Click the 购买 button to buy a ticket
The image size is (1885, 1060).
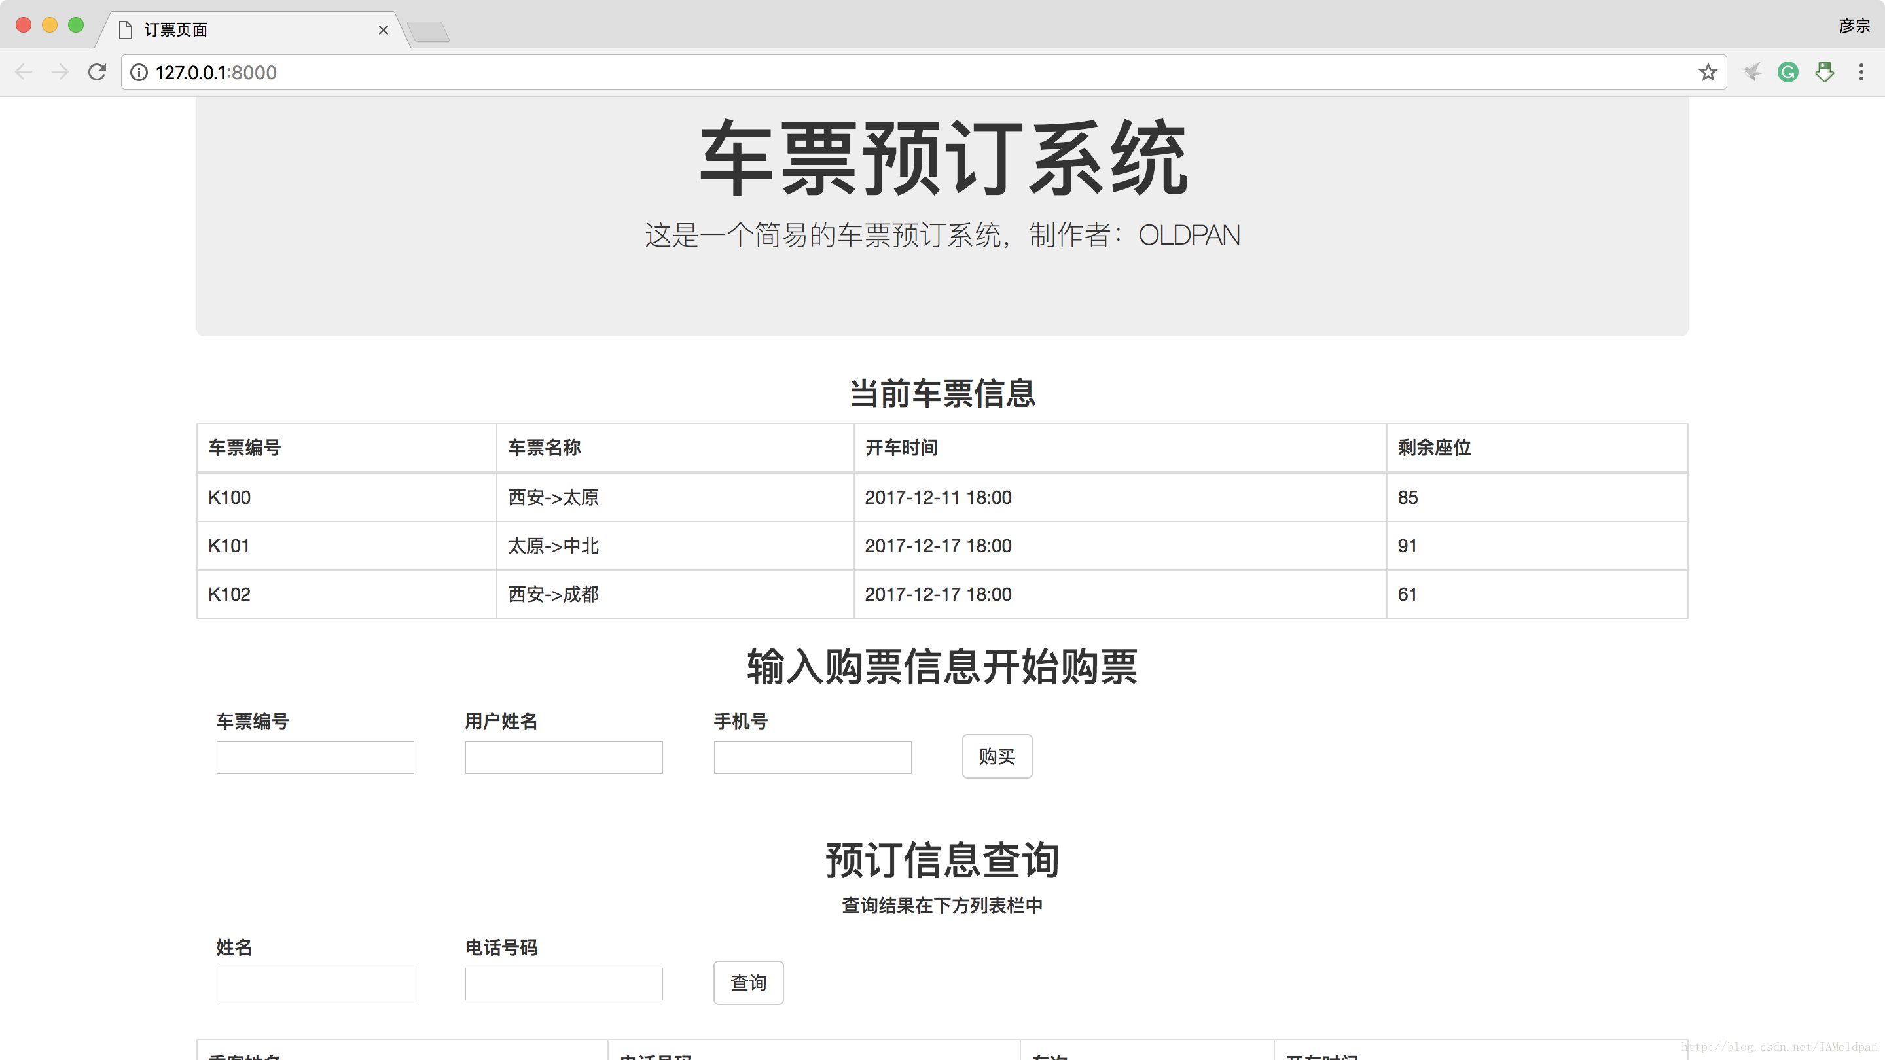(x=997, y=756)
